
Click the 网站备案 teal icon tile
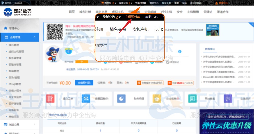pos(193,98)
